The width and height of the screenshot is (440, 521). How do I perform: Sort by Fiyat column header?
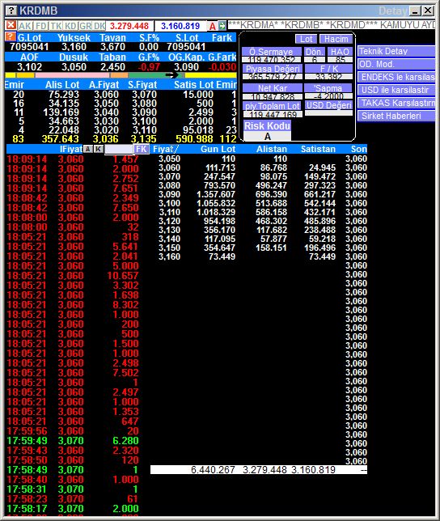[x=166, y=149]
